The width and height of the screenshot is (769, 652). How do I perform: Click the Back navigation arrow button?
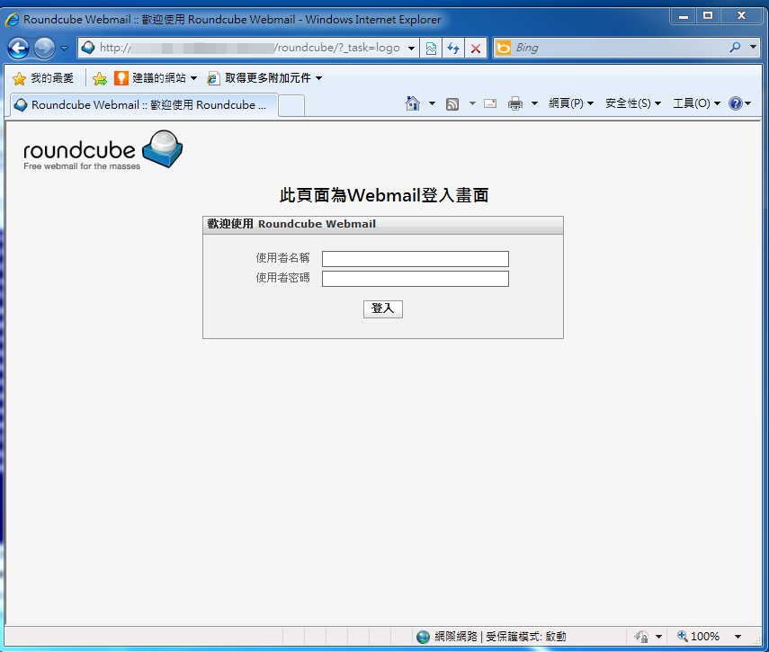(x=19, y=49)
